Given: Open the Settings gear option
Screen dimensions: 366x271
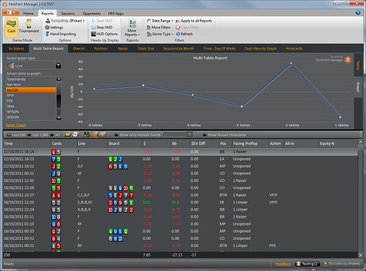Looking at the screenshot, I should 54,27.
